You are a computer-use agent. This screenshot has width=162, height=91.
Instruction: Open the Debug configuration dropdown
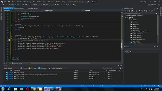tap(37, 5)
